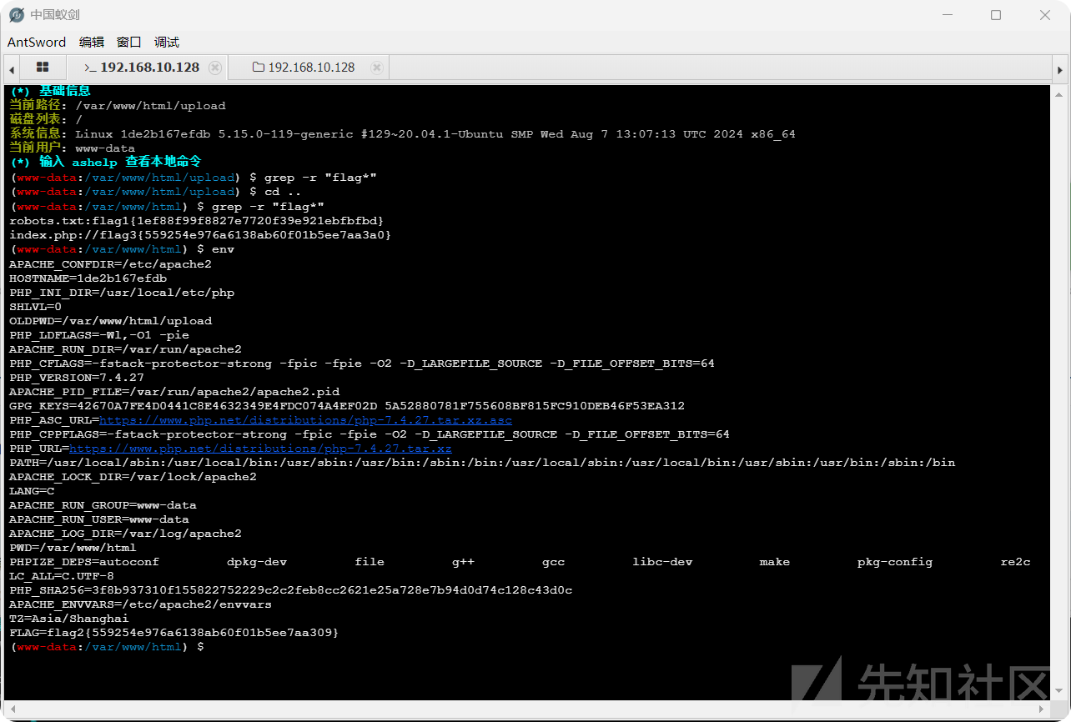This screenshot has height=722, width=1071.
Task: Click the SHLVL=0 line
Action: (x=35, y=306)
